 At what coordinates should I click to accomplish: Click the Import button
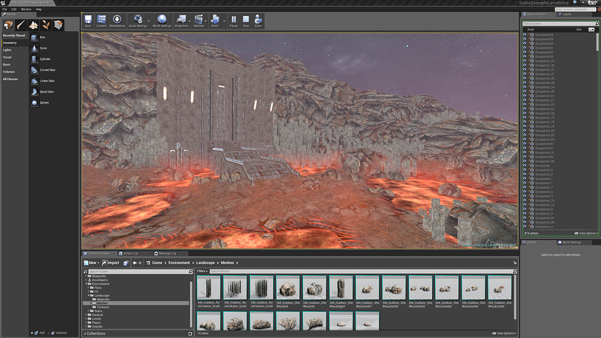point(111,263)
